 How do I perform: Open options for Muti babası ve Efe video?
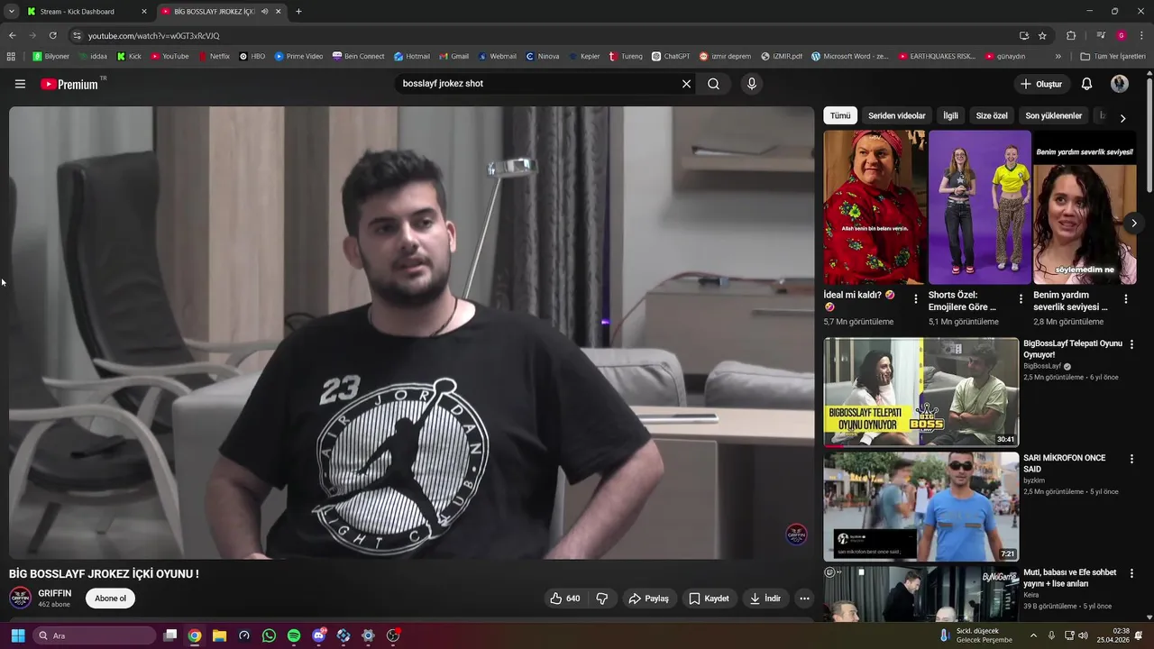tap(1131, 573)
